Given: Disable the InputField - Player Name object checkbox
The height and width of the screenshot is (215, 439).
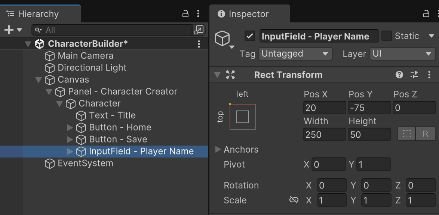Looking at the screenshot, I should [249, 36].
